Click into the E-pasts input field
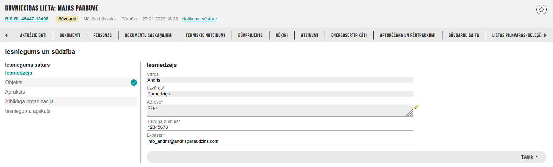The image size is (553, 167). tap(280, 141)
